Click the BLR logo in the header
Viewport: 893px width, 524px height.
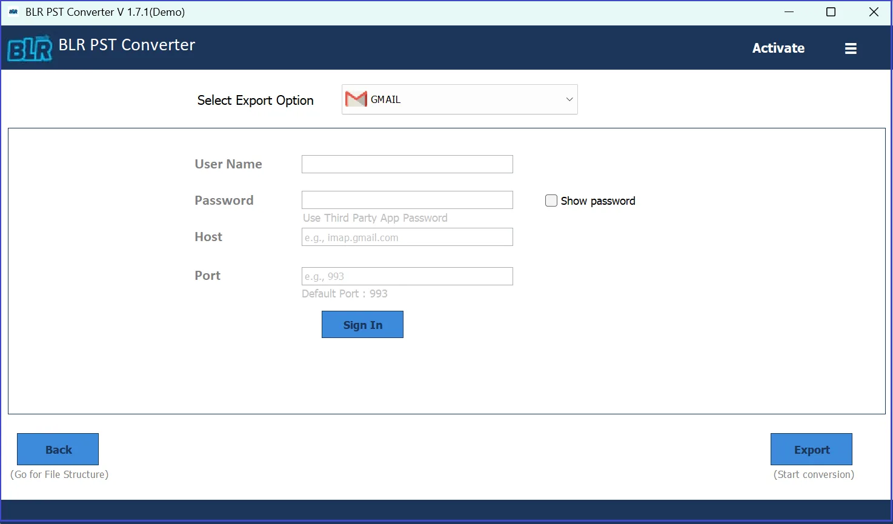point(29,48)
